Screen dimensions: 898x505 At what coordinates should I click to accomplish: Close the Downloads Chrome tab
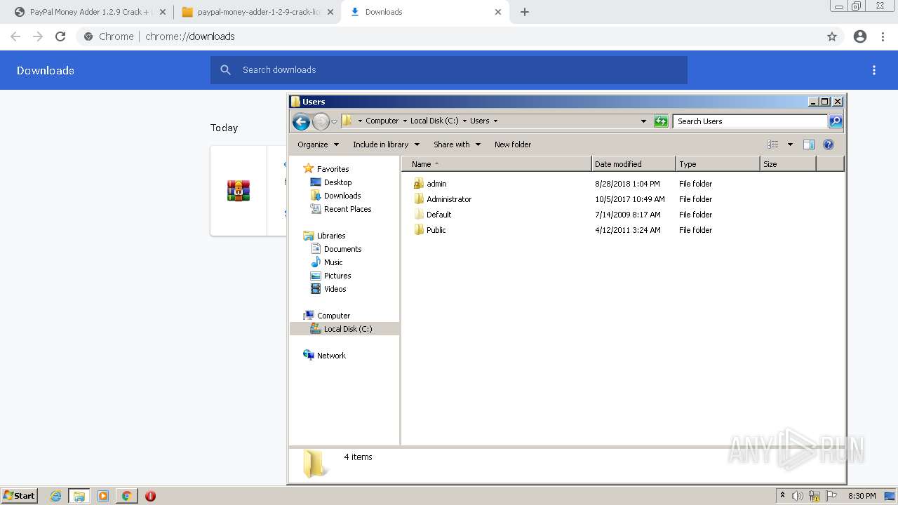[x=498, y=12]
